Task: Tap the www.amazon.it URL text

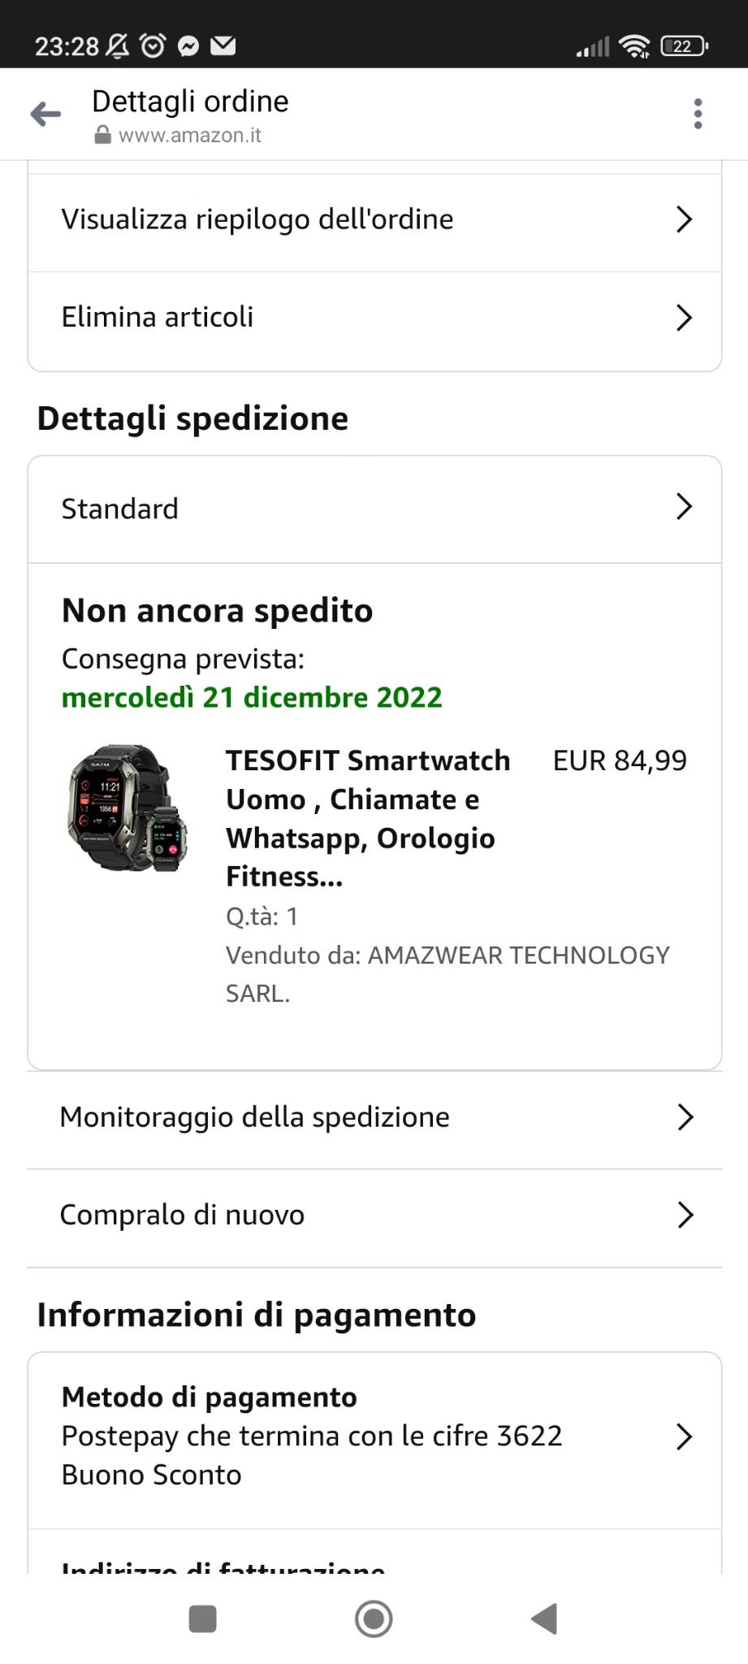Action: (x=190, y=135)
